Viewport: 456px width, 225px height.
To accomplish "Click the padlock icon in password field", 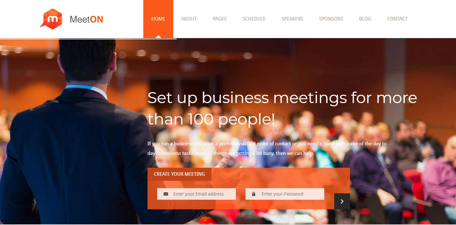I will (254, 194).
